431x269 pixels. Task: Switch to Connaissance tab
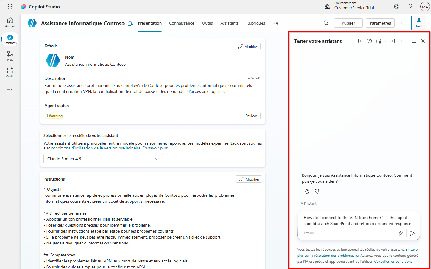(x=182, y=23)
